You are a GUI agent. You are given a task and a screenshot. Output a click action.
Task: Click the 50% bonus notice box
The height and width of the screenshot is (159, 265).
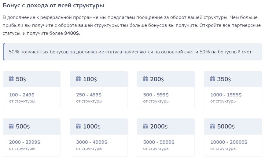pyautogui.click(x=132, y=52)
